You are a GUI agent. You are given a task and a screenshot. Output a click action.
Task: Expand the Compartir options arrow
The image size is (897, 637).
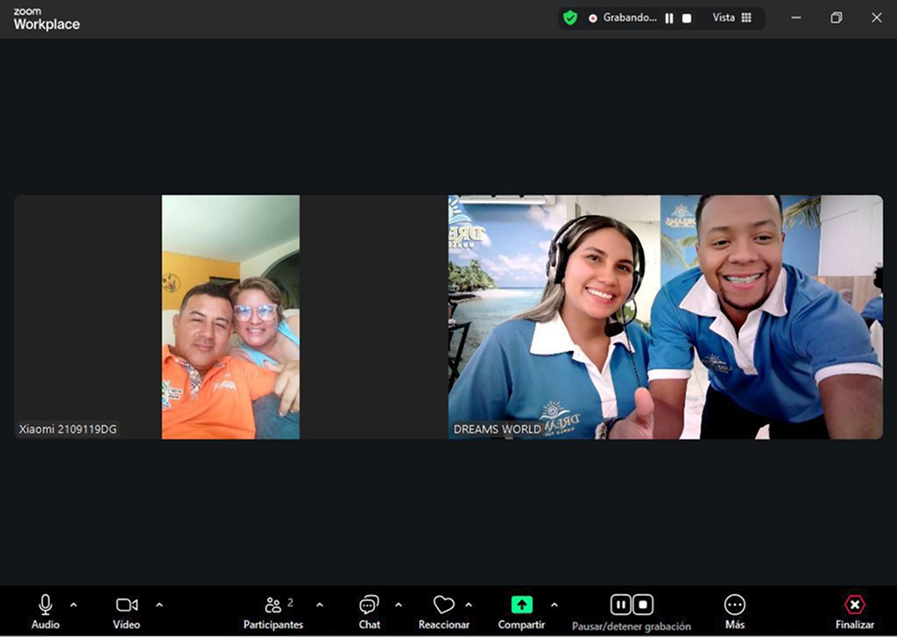[x=554, y=605]
